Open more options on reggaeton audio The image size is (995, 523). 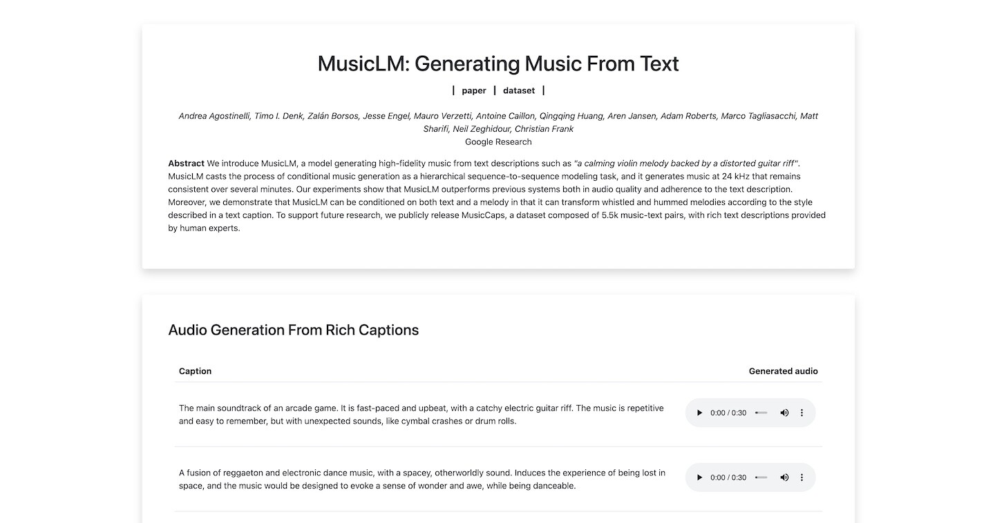(802, 477)
